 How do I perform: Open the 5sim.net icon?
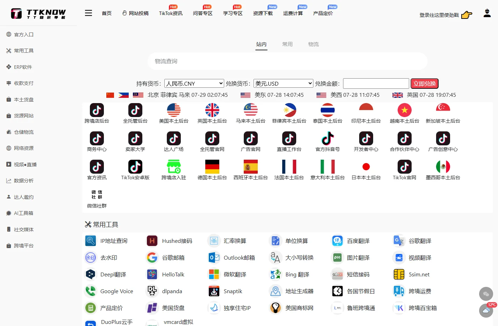point(399,274)
